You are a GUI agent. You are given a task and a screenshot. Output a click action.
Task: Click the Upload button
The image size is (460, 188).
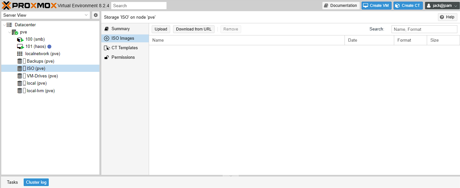tap(161, 29)
